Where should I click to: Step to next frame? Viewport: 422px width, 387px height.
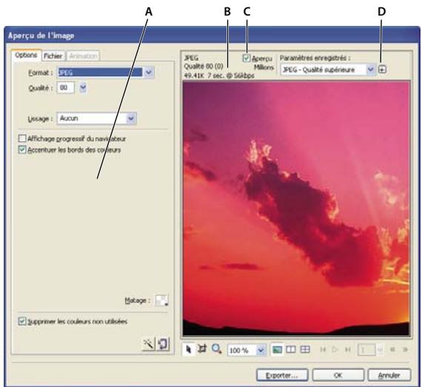[405, 349]
